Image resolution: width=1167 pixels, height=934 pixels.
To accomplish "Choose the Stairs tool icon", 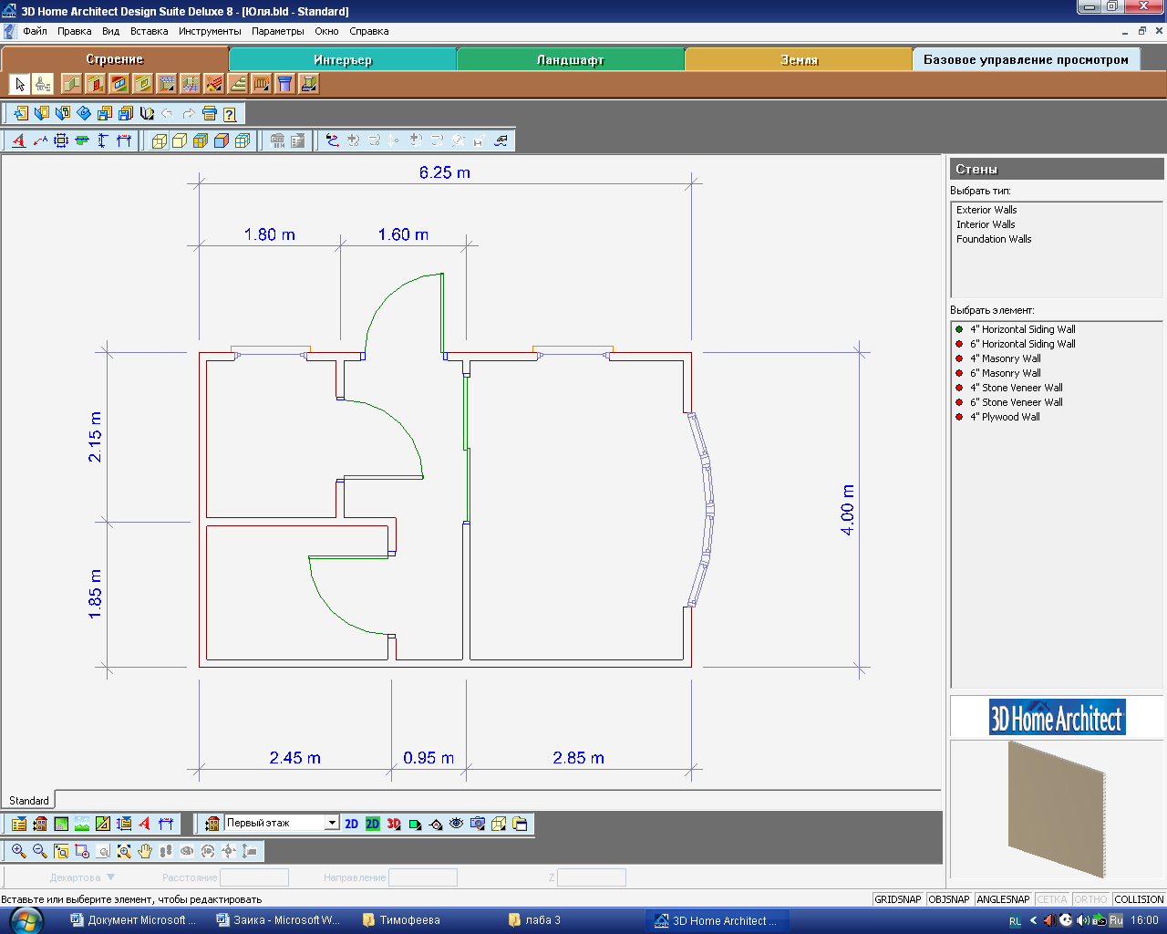I will [x=238, y=85].
